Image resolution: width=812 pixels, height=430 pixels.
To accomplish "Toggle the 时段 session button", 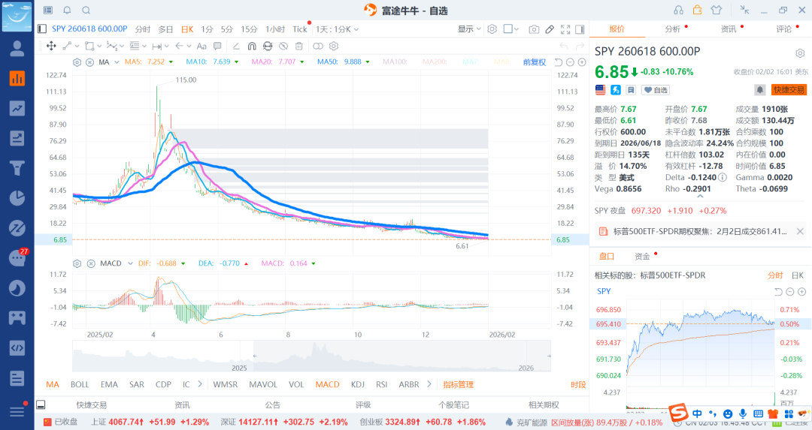I will (x=578, y=384).
